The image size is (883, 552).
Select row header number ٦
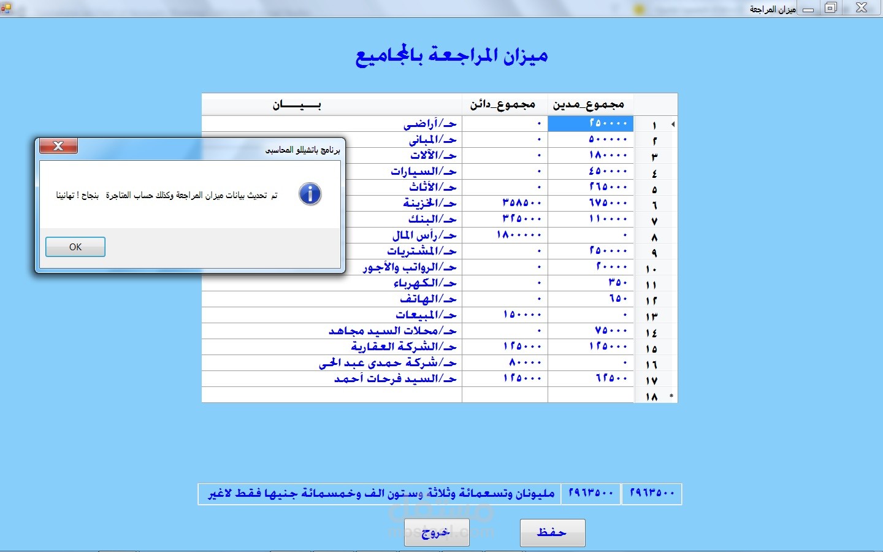[656, 204]
